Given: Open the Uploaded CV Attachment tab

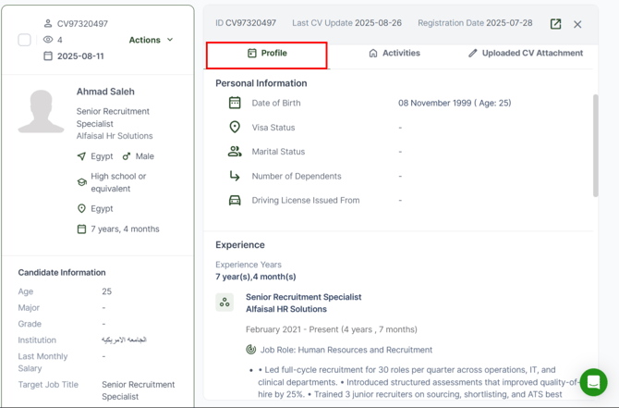Looking at the screenshot, I should [x=525, y=54].
